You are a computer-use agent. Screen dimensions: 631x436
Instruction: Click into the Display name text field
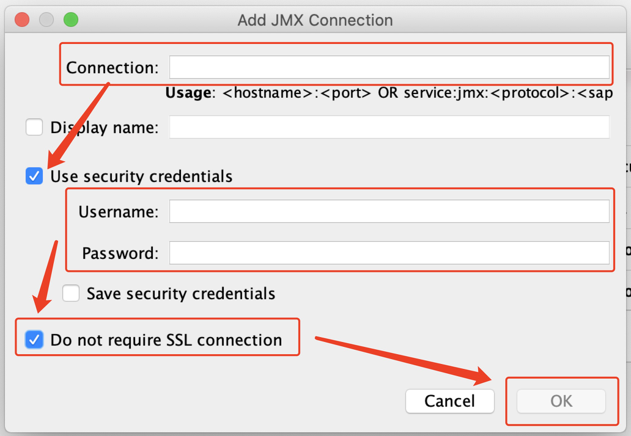coord(389,128)
